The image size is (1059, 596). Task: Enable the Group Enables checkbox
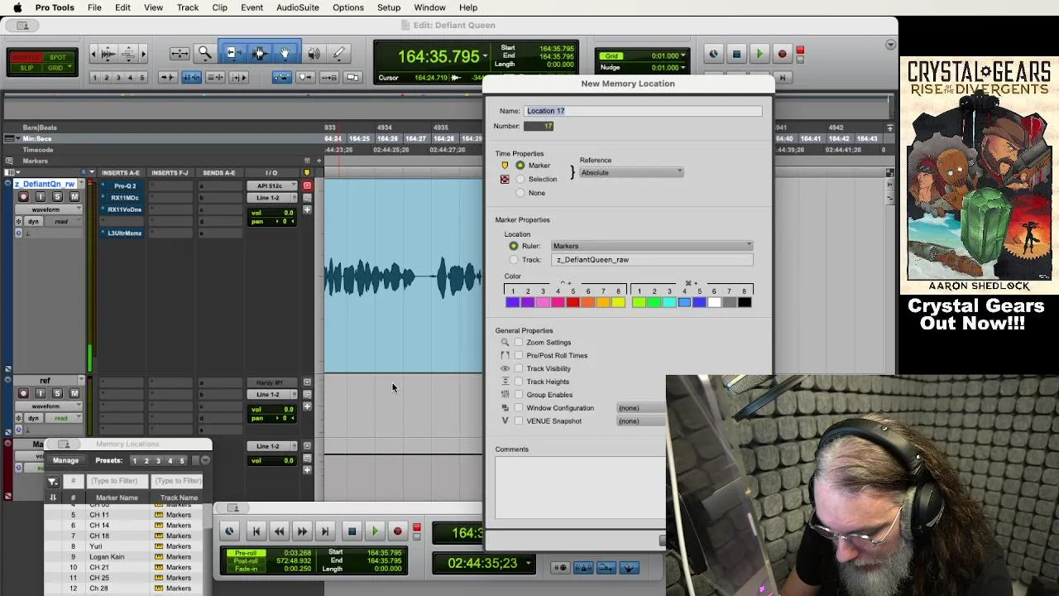tap(519, 395)
